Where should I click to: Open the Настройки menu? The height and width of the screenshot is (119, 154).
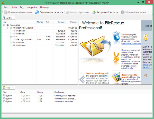(x=32, y=7)
